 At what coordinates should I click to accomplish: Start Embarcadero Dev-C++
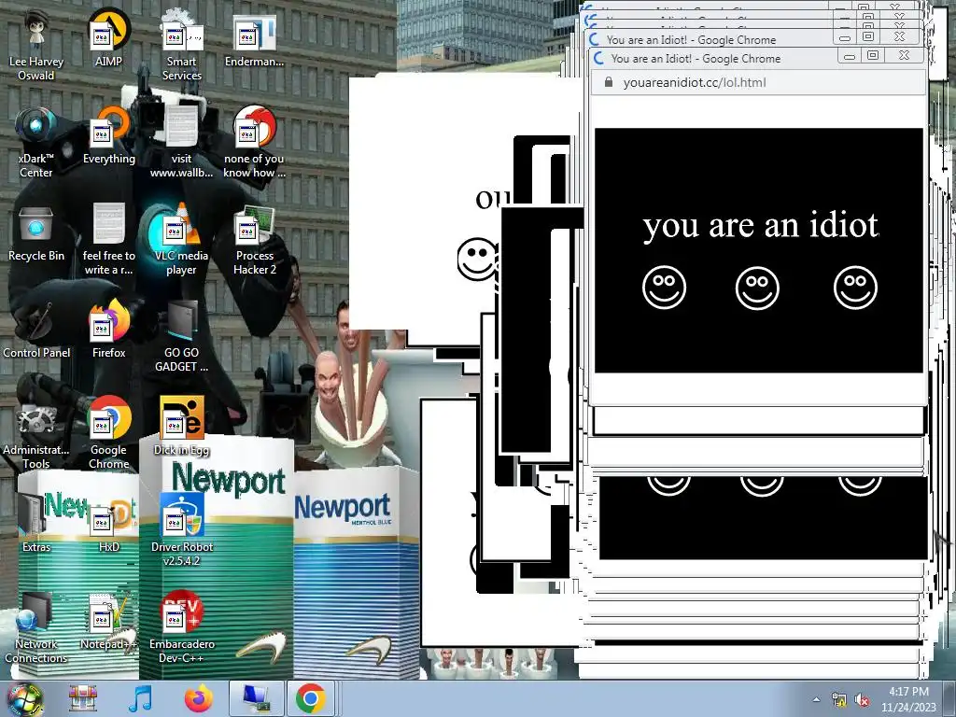[x=182, y=628]
